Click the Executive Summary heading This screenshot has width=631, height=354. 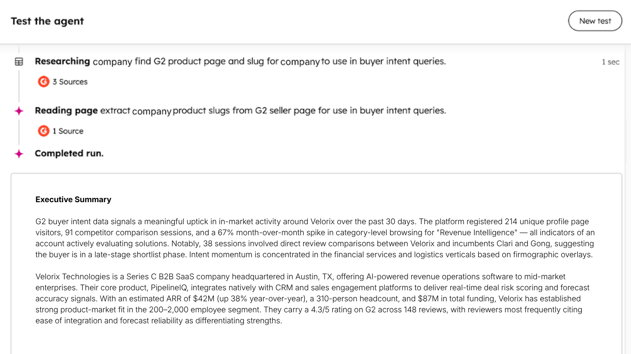pyautogui.click(x=73, y=199)
